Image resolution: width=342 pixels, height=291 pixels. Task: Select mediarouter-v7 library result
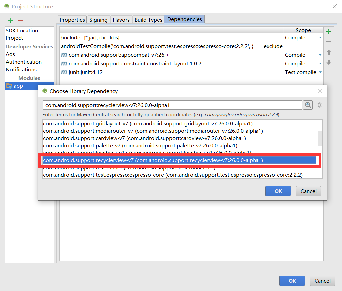[153, 131]
